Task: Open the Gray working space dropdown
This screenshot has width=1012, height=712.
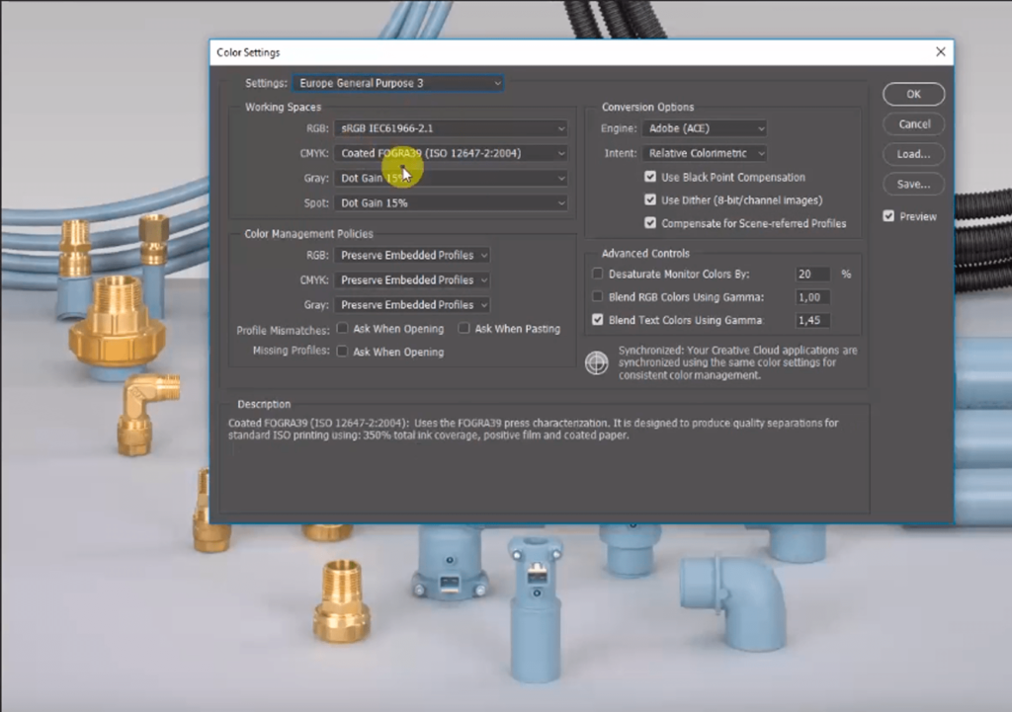Action: point(451,178)
